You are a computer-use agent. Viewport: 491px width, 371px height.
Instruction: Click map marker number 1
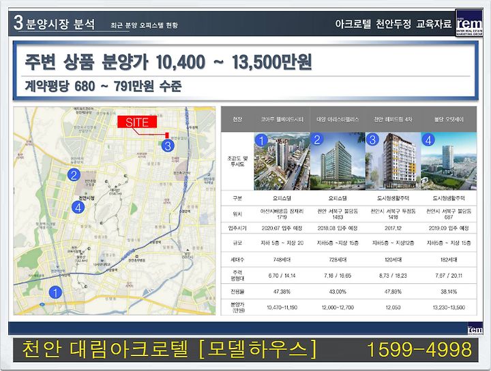[x=55, y=293]
